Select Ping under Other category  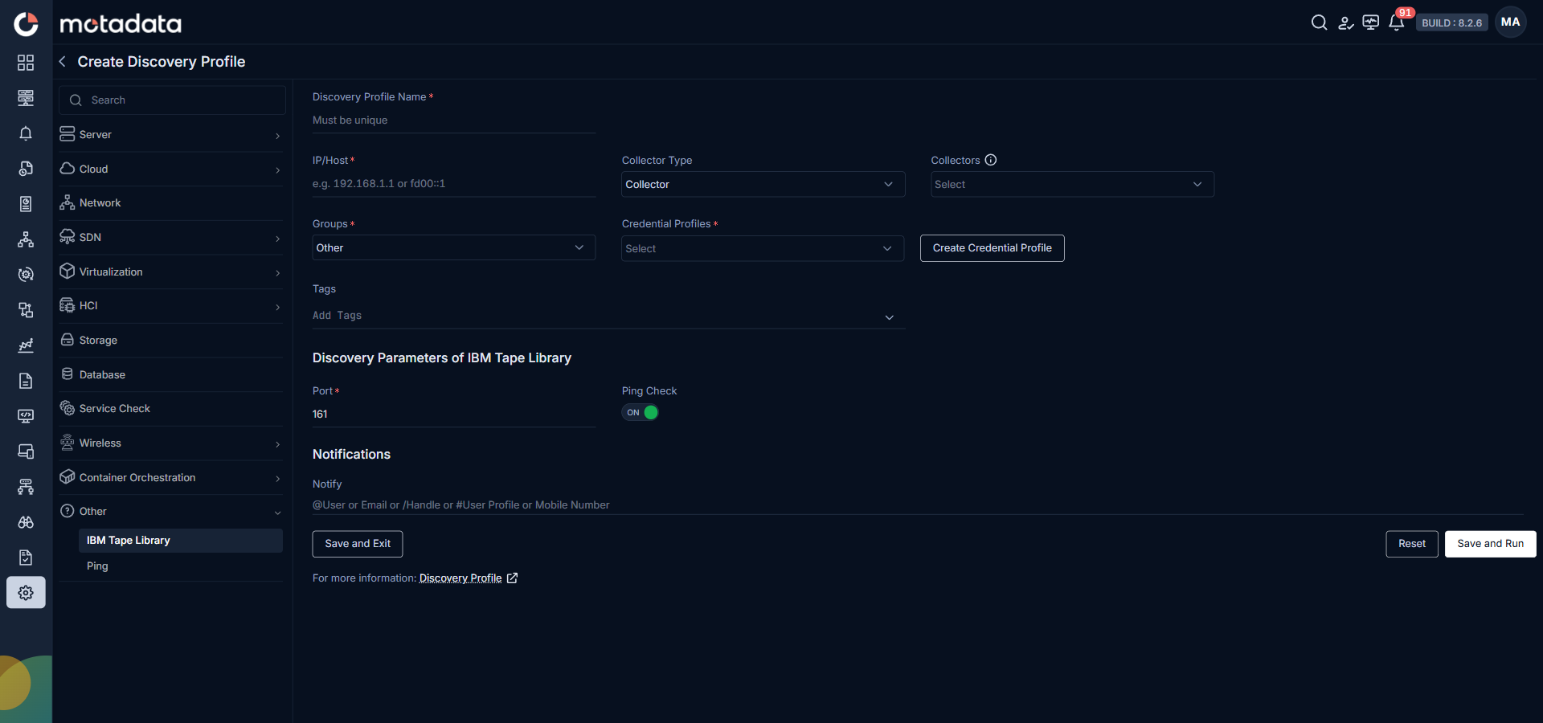[x=181, y=566]
